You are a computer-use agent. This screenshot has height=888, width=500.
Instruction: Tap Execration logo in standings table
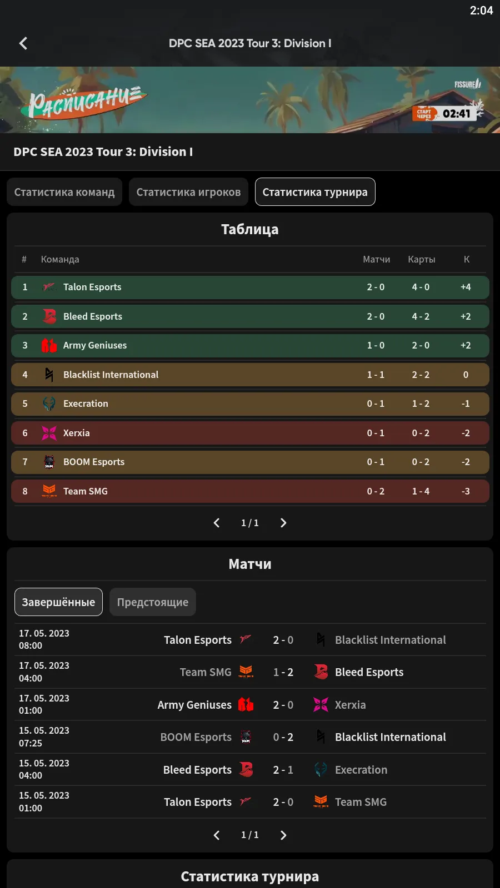tap(49, 403)
